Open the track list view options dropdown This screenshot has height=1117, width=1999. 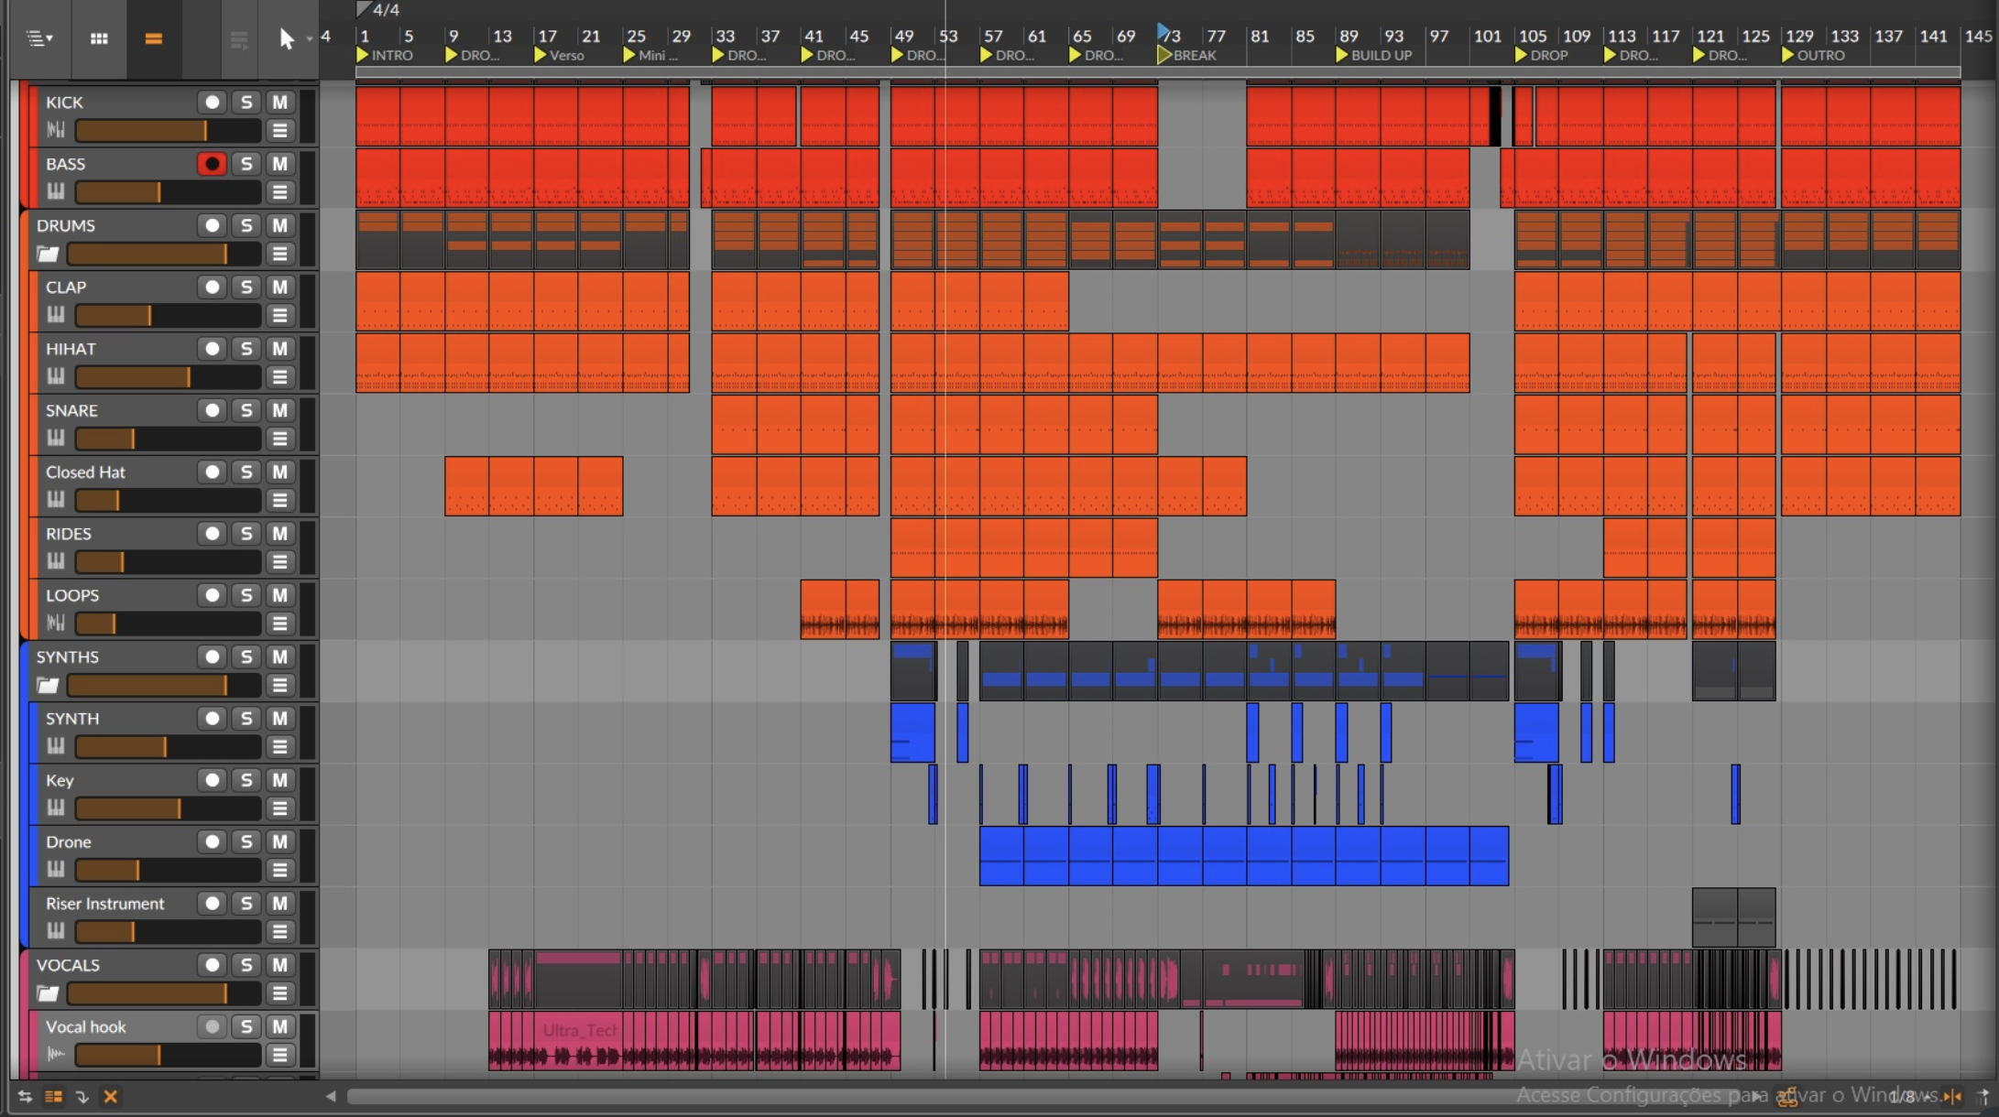pos(39,38)
